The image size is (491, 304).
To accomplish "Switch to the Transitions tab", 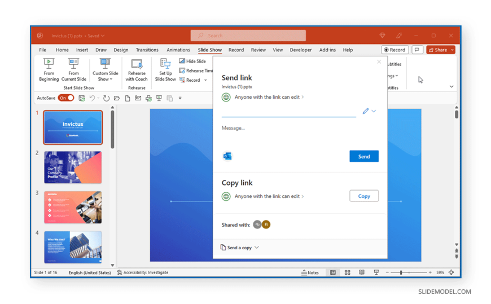I will [147, 50].
